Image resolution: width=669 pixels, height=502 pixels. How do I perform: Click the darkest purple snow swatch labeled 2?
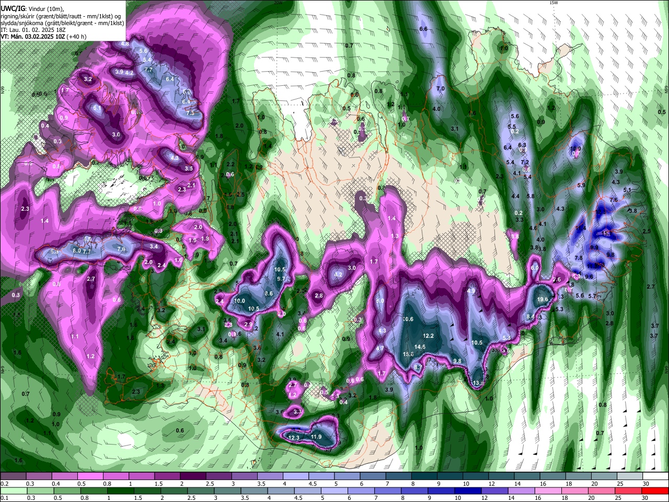pos(193,476)
